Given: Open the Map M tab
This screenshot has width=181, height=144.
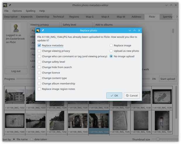Looking at the screenshot, I should click(x=121, y=17).
